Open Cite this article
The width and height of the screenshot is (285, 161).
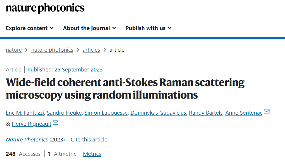89,140
